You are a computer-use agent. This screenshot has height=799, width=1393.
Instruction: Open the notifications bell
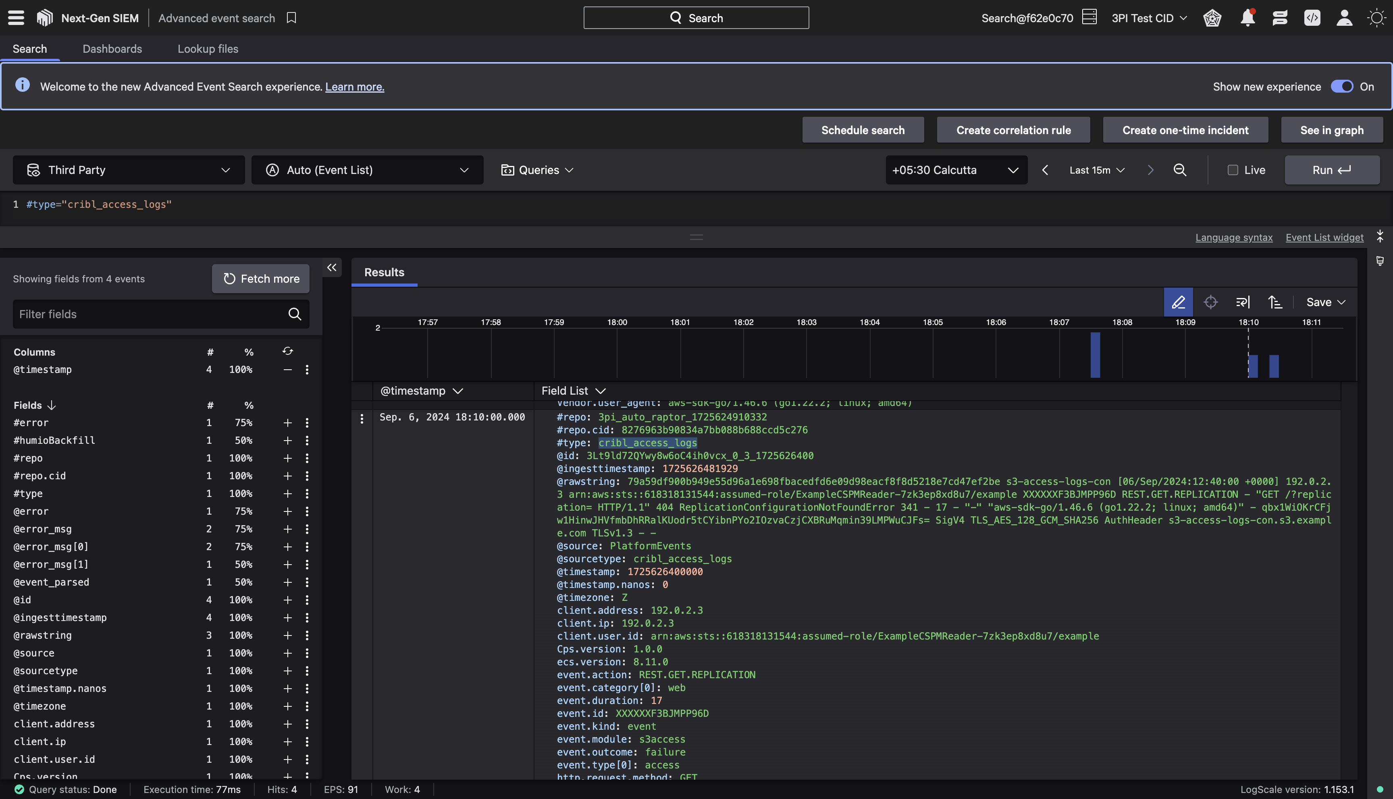coord(1247,18)
